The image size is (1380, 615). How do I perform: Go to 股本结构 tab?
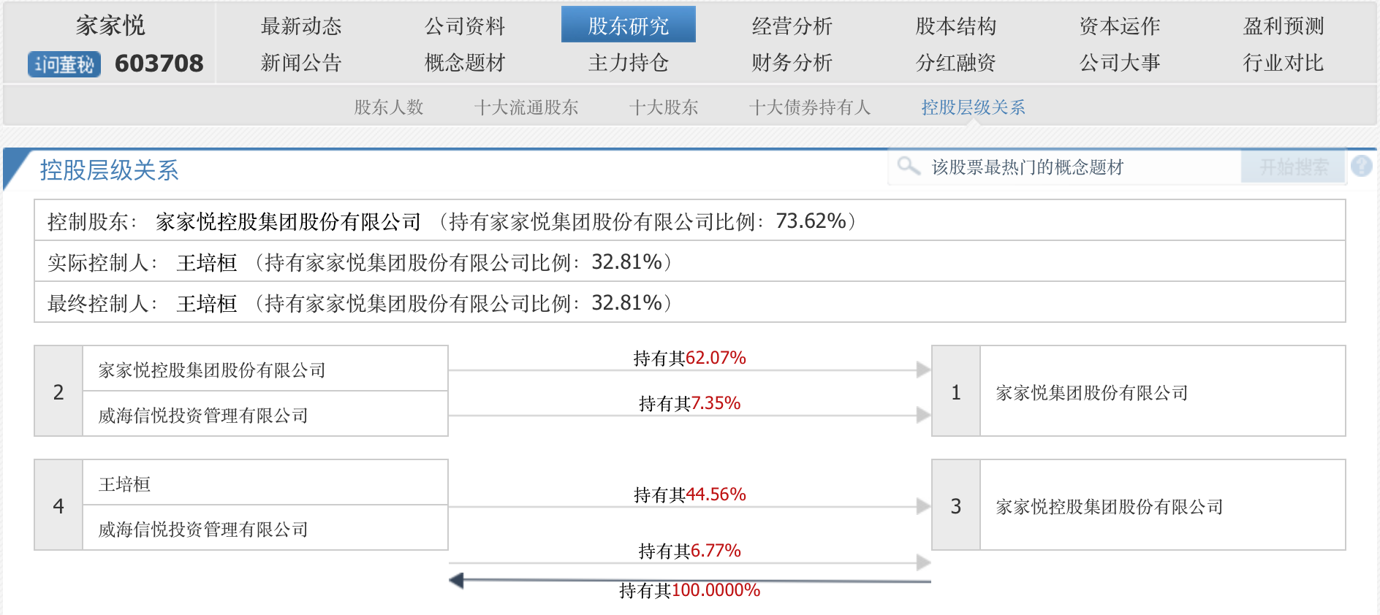click(956, 26)
